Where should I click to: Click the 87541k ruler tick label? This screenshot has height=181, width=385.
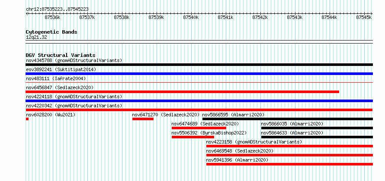[225, 17]
